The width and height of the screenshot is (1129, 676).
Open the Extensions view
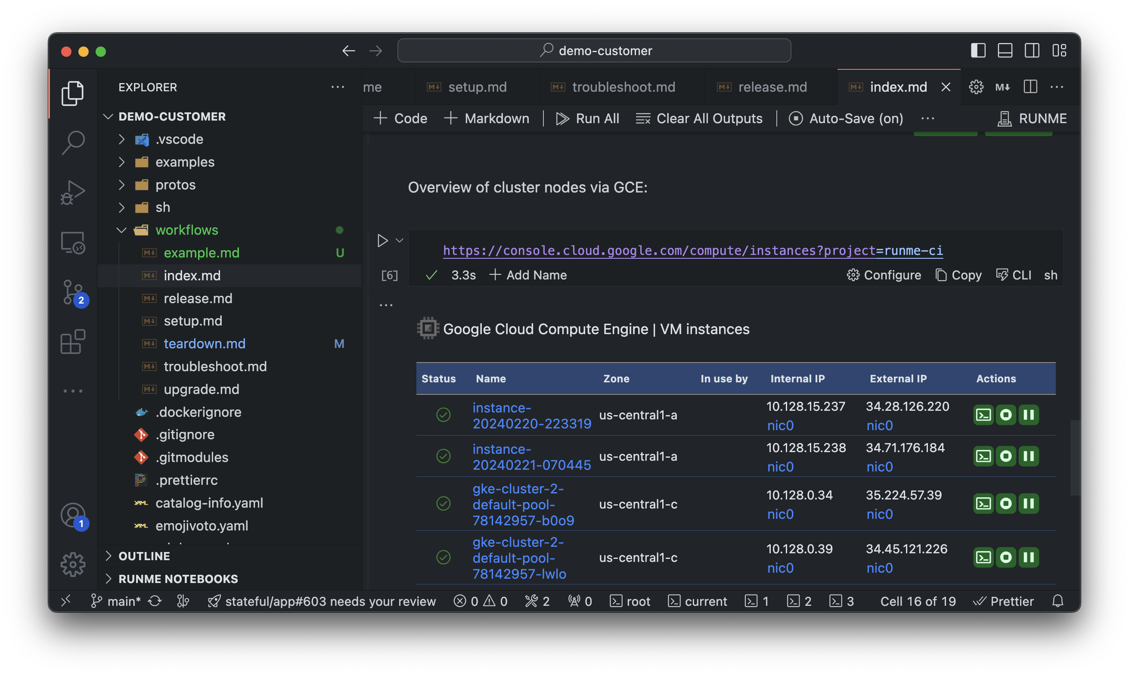(x=73, y=341)
